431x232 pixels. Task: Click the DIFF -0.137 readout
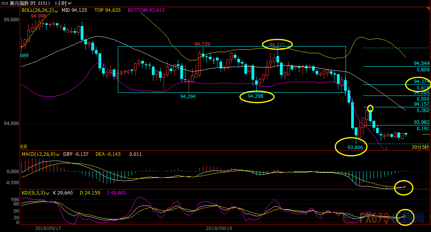pos(76,154)
